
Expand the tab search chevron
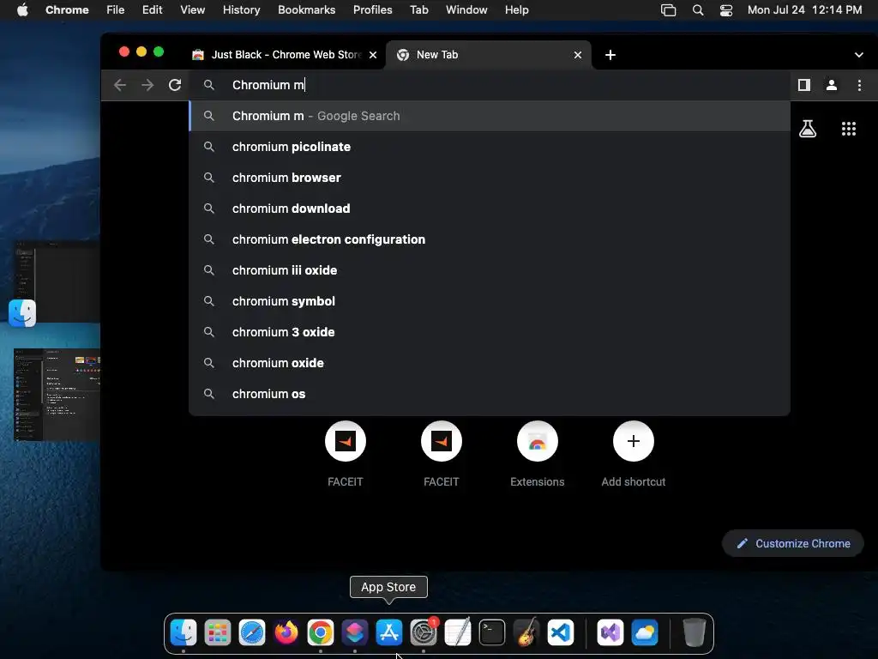[859, 55]
